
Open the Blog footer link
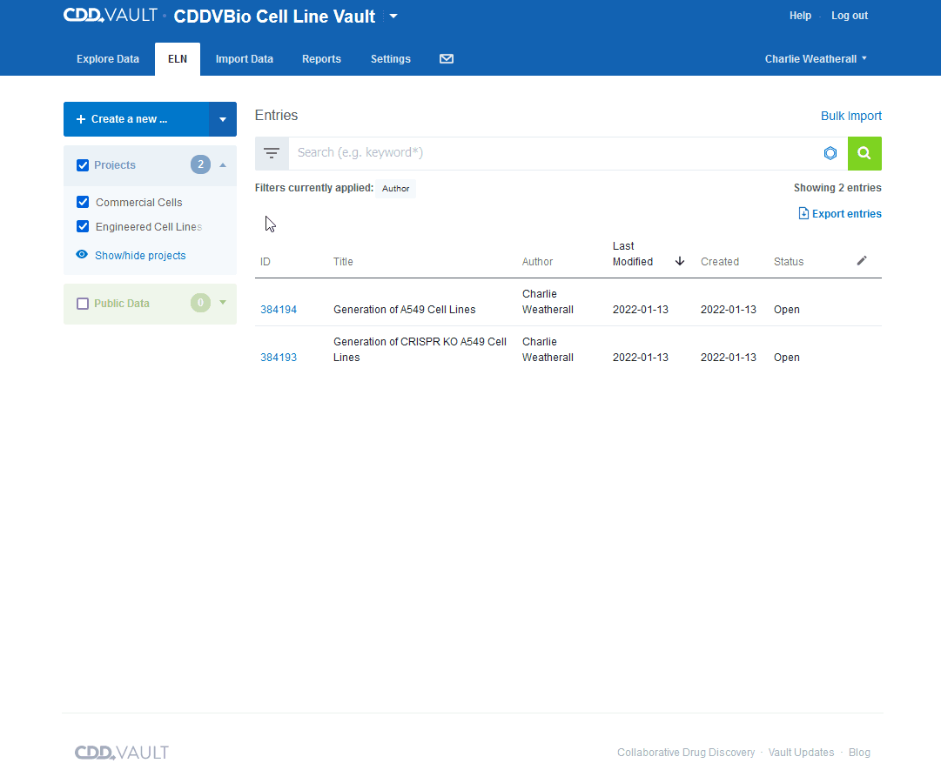(x=859, y=752)
